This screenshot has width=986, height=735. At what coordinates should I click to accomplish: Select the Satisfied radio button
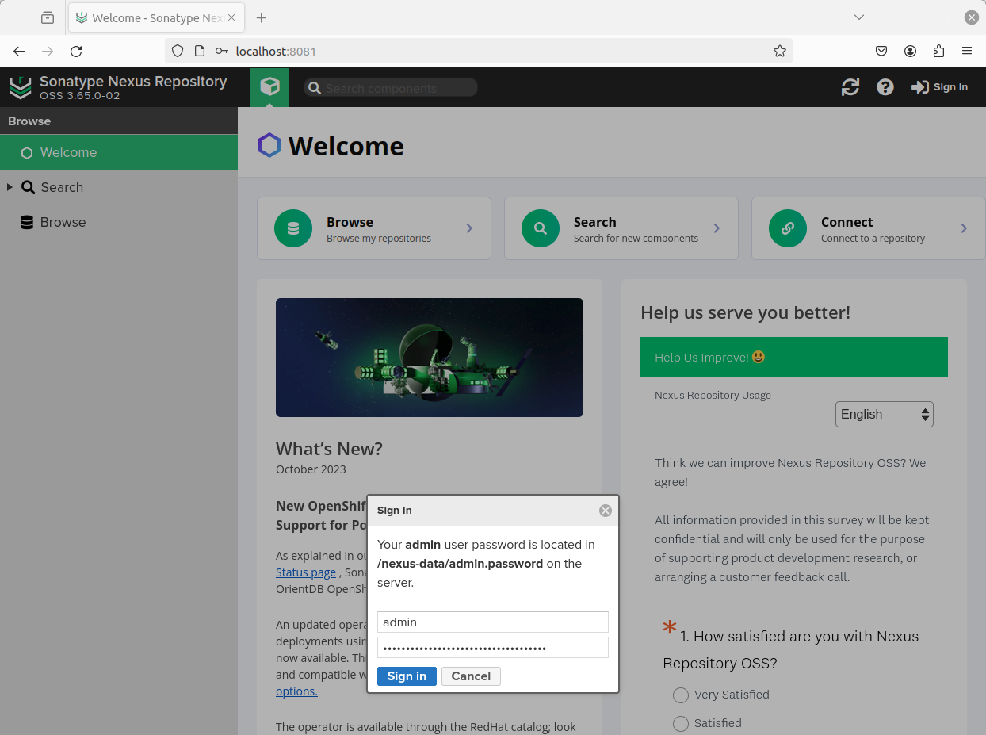click(x=680, y=724)
